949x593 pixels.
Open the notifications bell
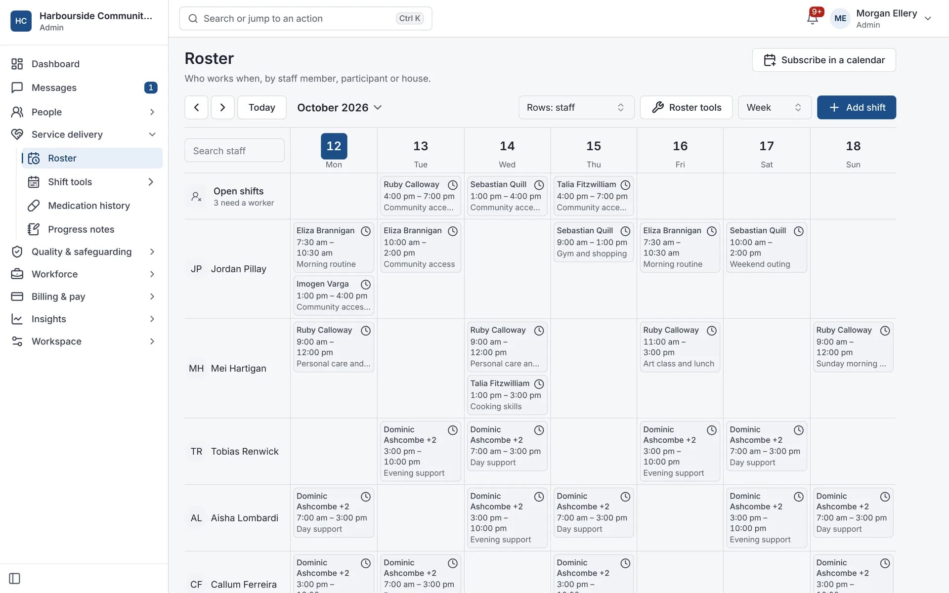tap(812, 18)
